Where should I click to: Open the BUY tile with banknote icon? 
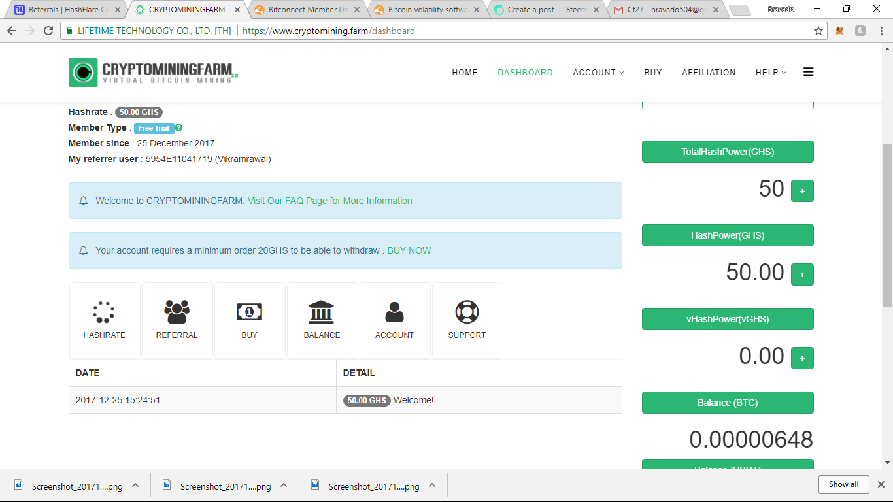pyautogui.click(x=250, y=320)
